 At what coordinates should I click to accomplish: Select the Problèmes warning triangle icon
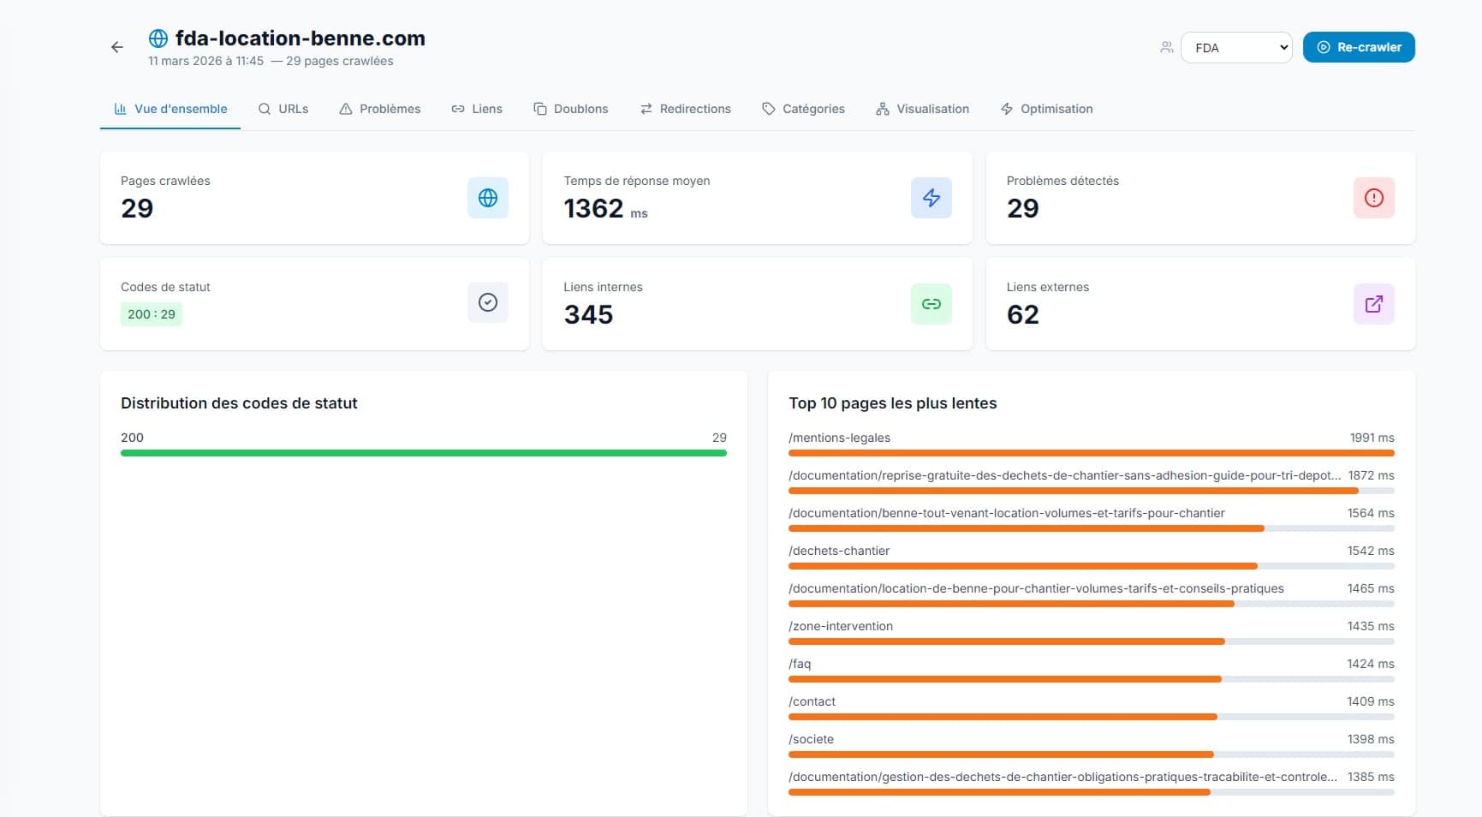tap(346, 109)
